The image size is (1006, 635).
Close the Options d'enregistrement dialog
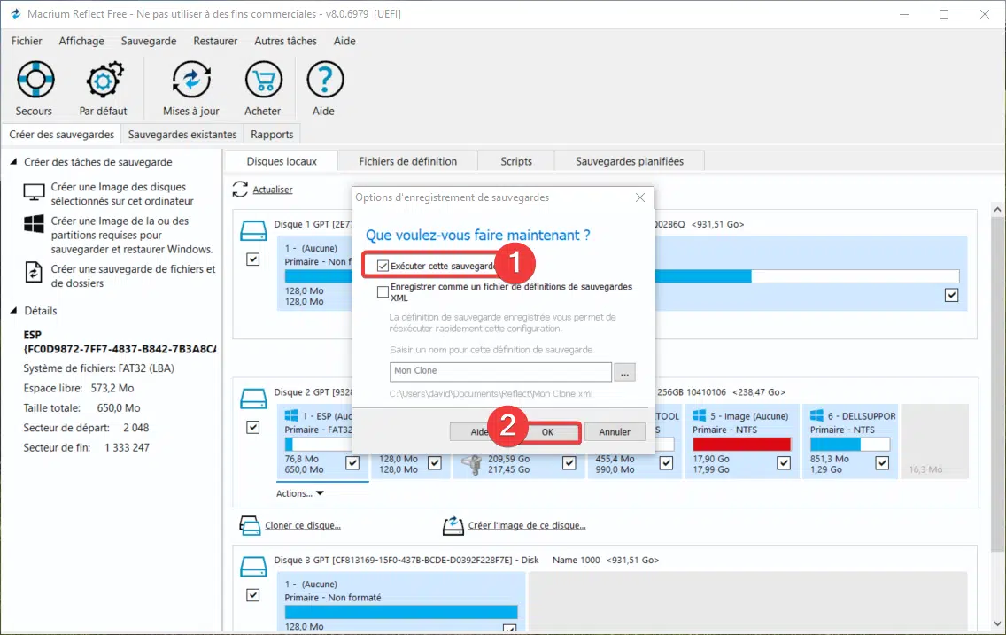point(639,197)
